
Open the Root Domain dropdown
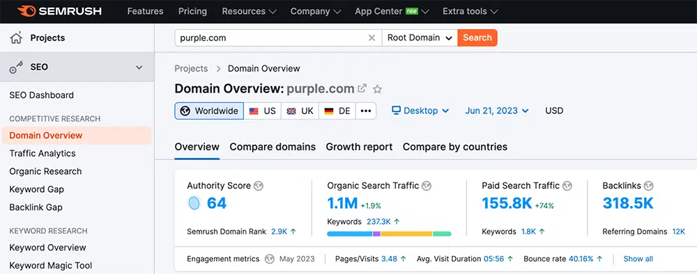tap(420, 38)
